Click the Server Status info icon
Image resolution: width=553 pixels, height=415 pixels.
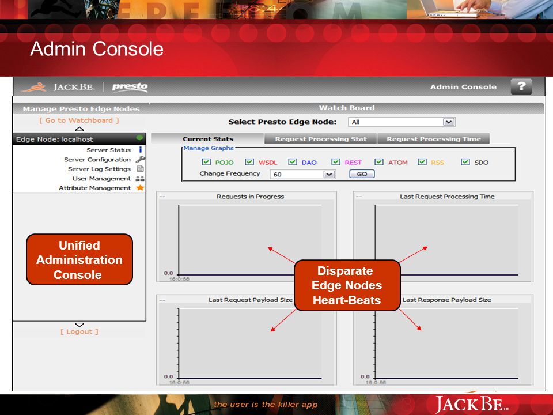point(141,150)
